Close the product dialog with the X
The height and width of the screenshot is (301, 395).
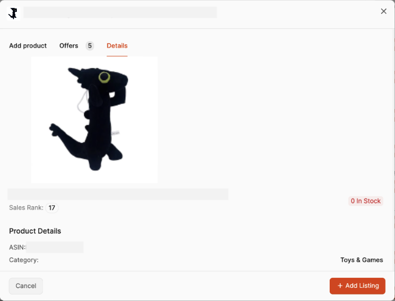click(x=384, y=11)
